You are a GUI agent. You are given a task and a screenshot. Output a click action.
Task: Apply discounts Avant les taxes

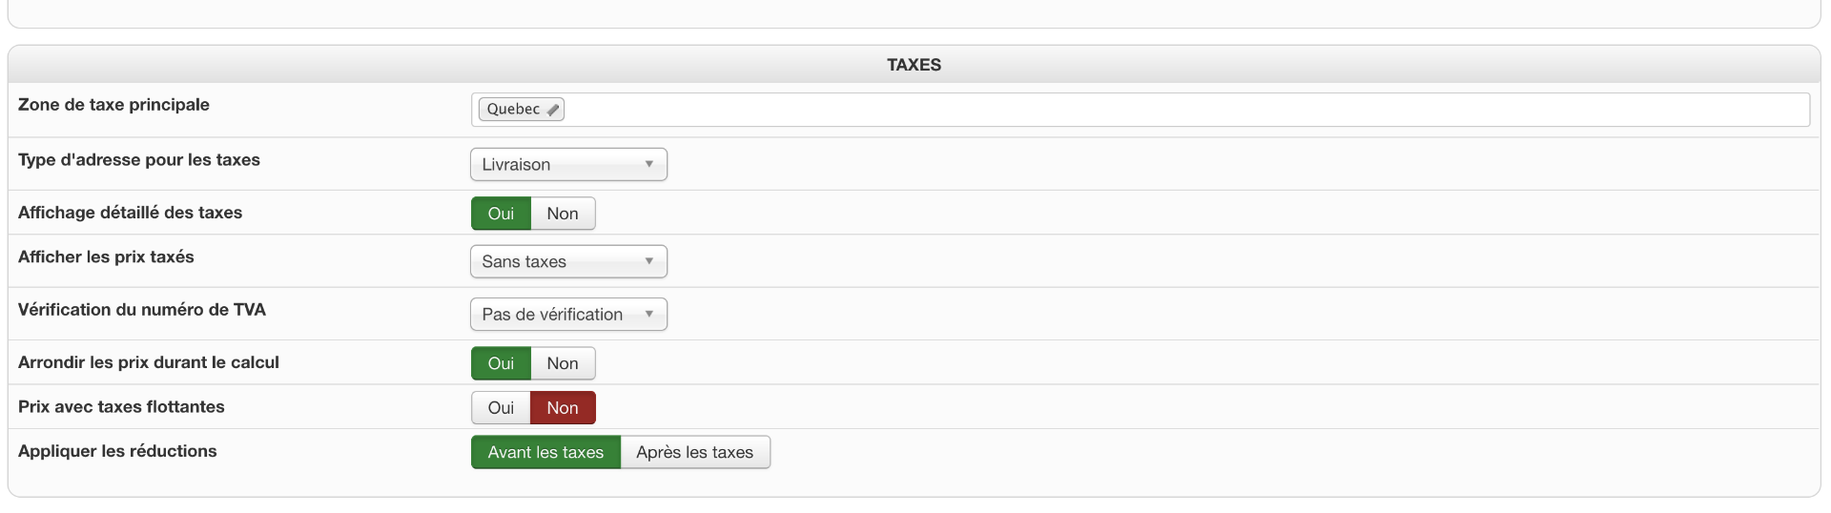click(x=545, y=452)
